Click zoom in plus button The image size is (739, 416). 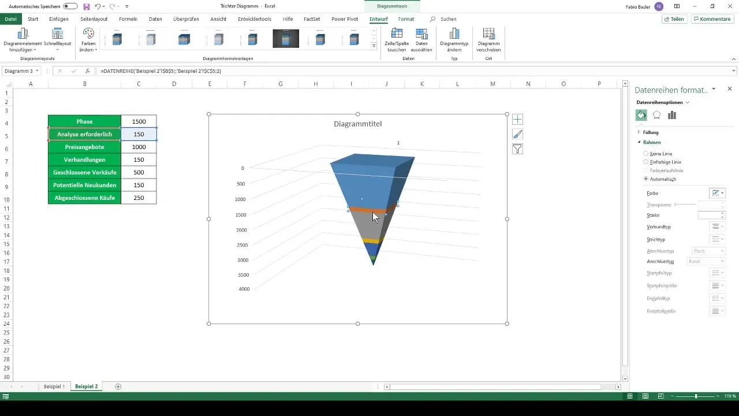718,396
